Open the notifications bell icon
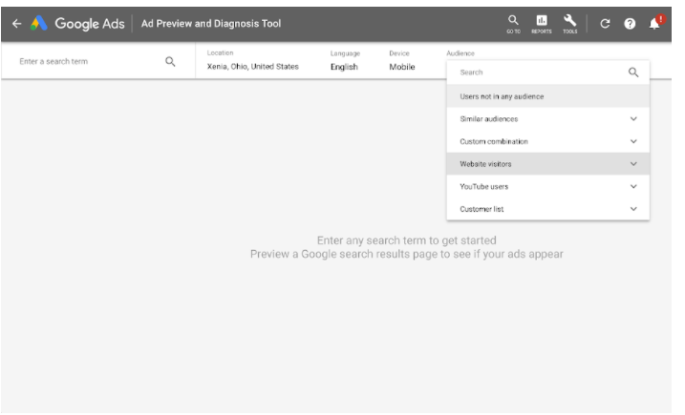The height and width of the screenshot is (415, 685). [x=655, y=23]
